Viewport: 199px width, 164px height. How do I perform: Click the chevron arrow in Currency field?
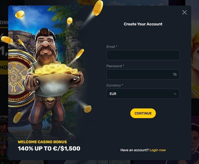point(175,94)
